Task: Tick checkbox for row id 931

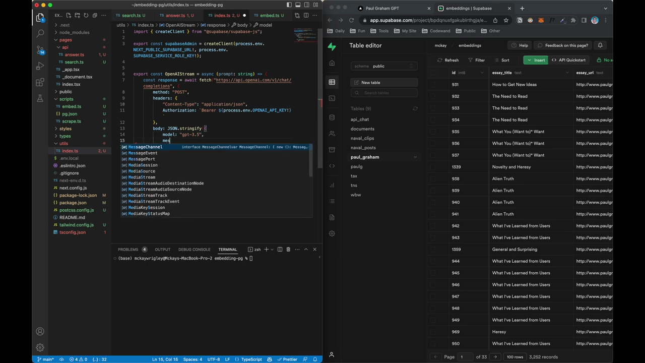Action: [433, 84]
